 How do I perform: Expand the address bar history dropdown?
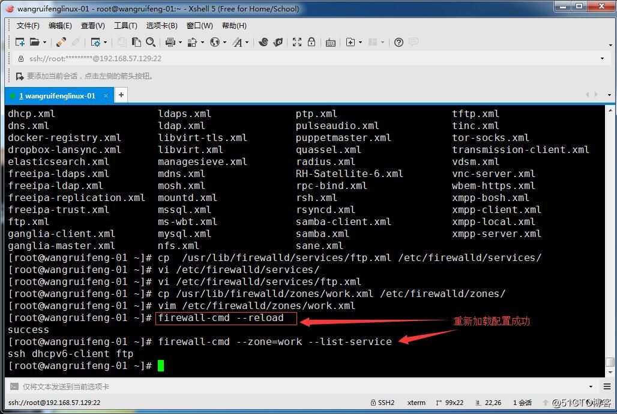(602, 59)
